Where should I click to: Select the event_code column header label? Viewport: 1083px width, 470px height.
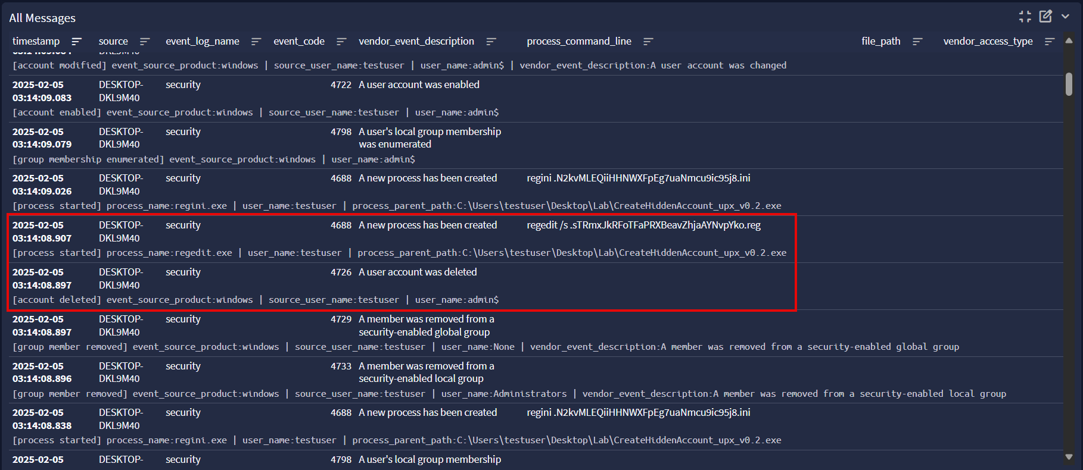[299, 42]
